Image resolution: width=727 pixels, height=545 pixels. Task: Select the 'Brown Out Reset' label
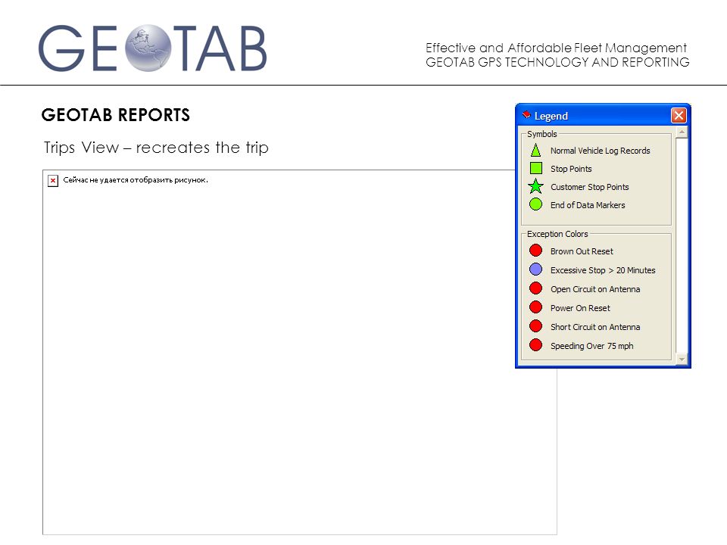582,251
